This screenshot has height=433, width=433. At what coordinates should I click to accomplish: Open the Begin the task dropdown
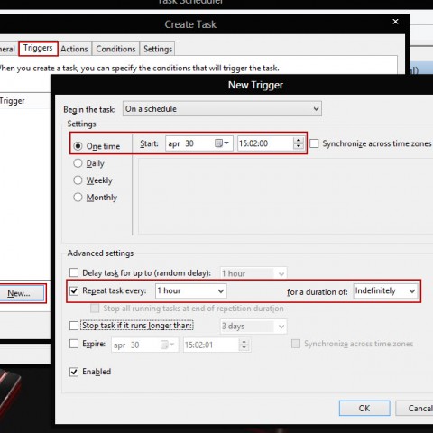coord(222,109)
